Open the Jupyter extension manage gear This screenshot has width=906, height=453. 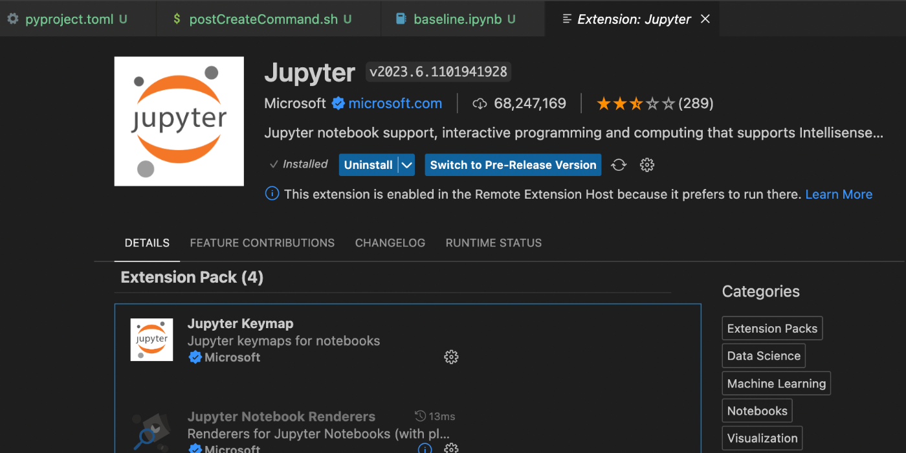[647, 165]
